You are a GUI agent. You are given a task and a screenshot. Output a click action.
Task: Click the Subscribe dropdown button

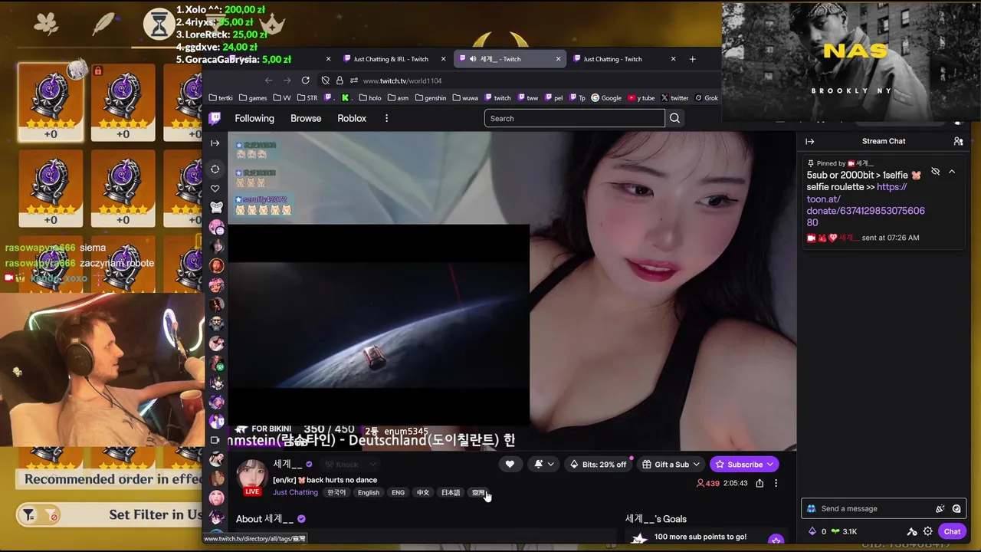pos(744,464)
